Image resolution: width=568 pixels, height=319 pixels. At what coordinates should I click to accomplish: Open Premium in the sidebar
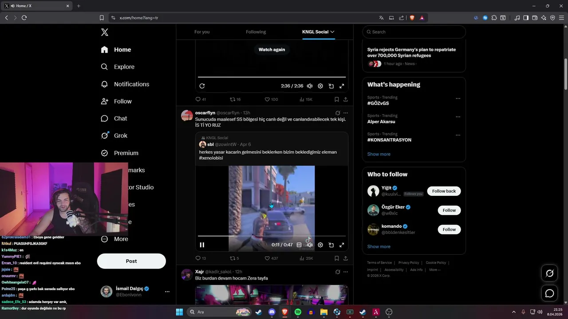click(119, 153)
